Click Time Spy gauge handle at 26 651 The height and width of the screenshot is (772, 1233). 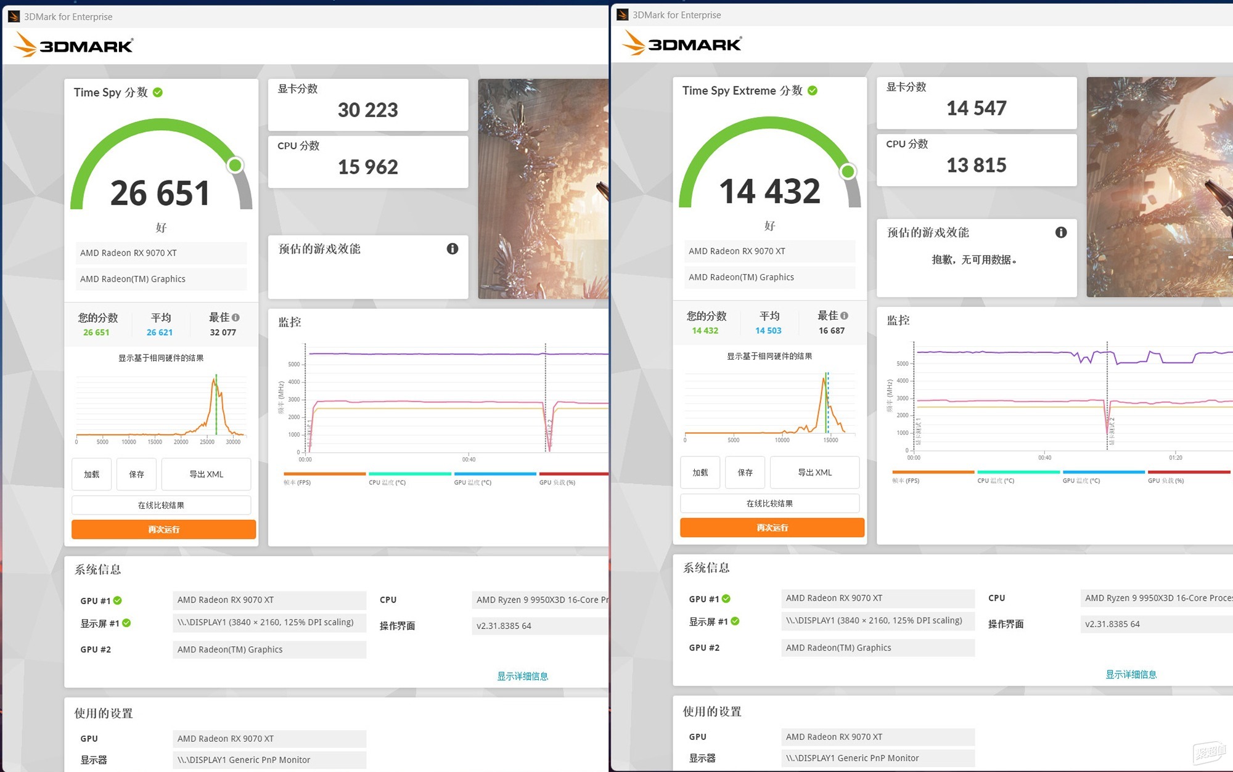tap(235, 165)
